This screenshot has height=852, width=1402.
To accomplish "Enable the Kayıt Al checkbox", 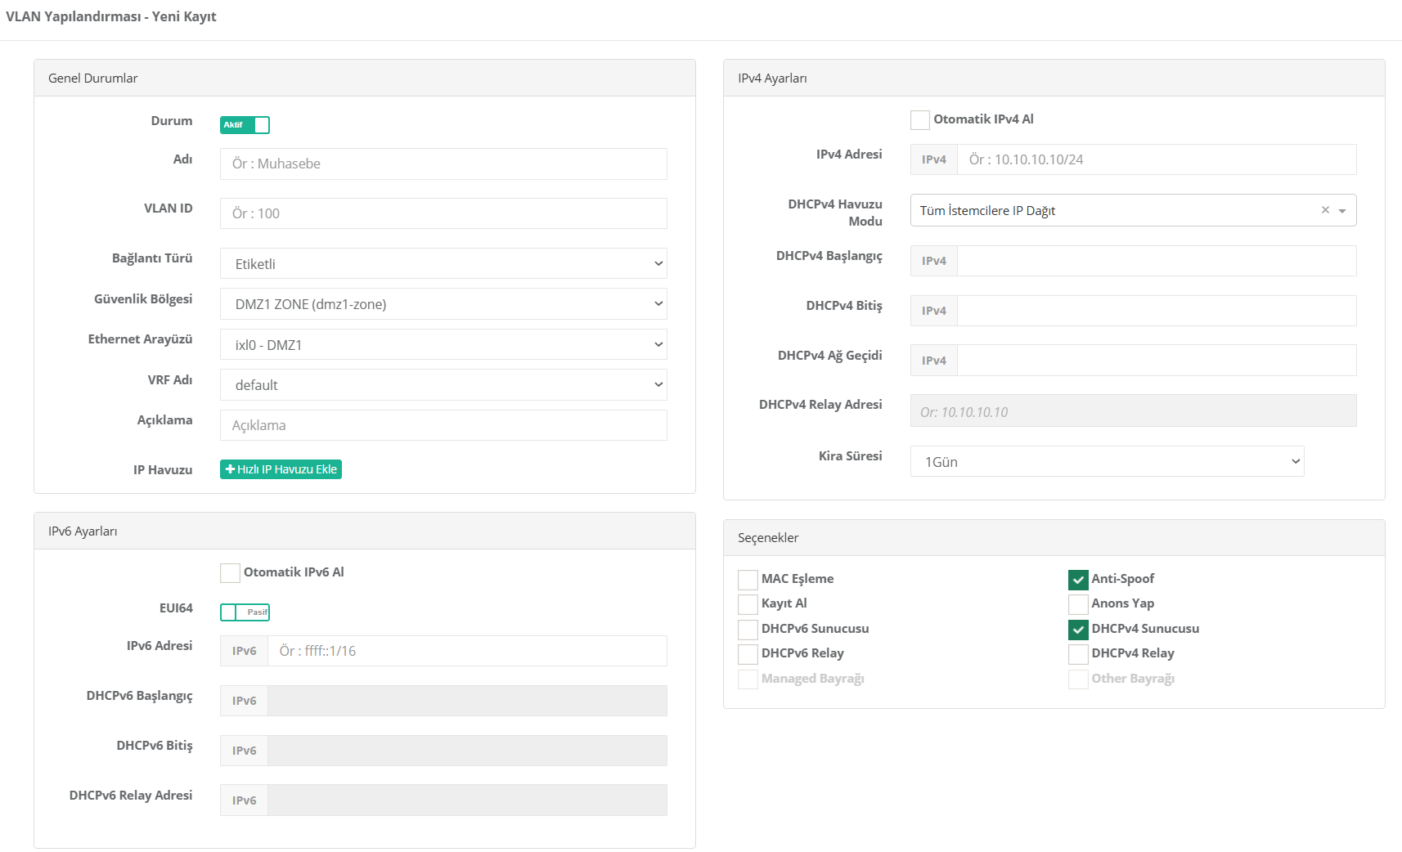I will 748,604.
